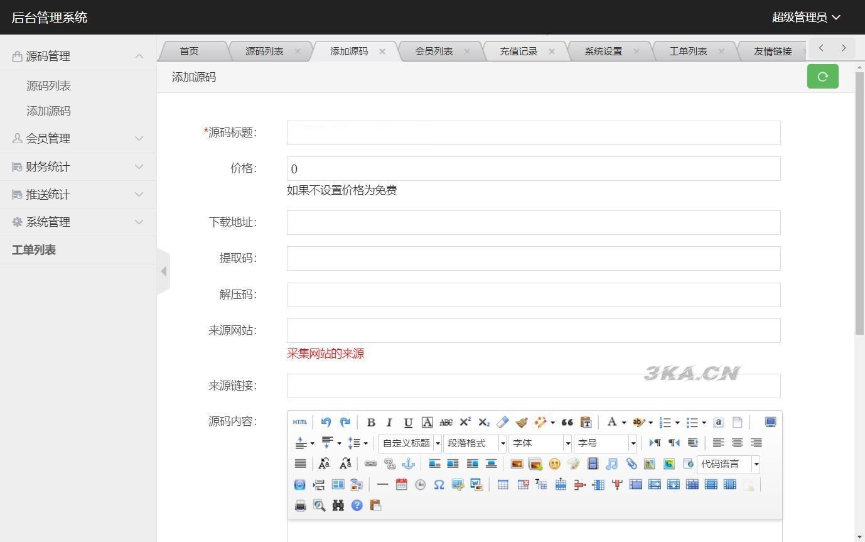865x542 pixels.
Task: Switch to the 会员列表 tab
Action: (x=434, y=51)
